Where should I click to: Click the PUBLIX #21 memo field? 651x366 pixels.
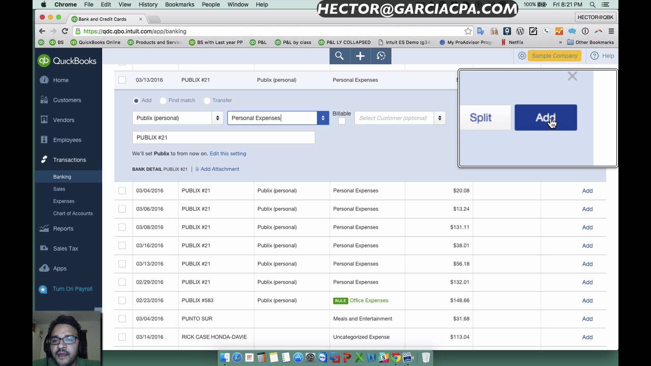coord(223,137)
